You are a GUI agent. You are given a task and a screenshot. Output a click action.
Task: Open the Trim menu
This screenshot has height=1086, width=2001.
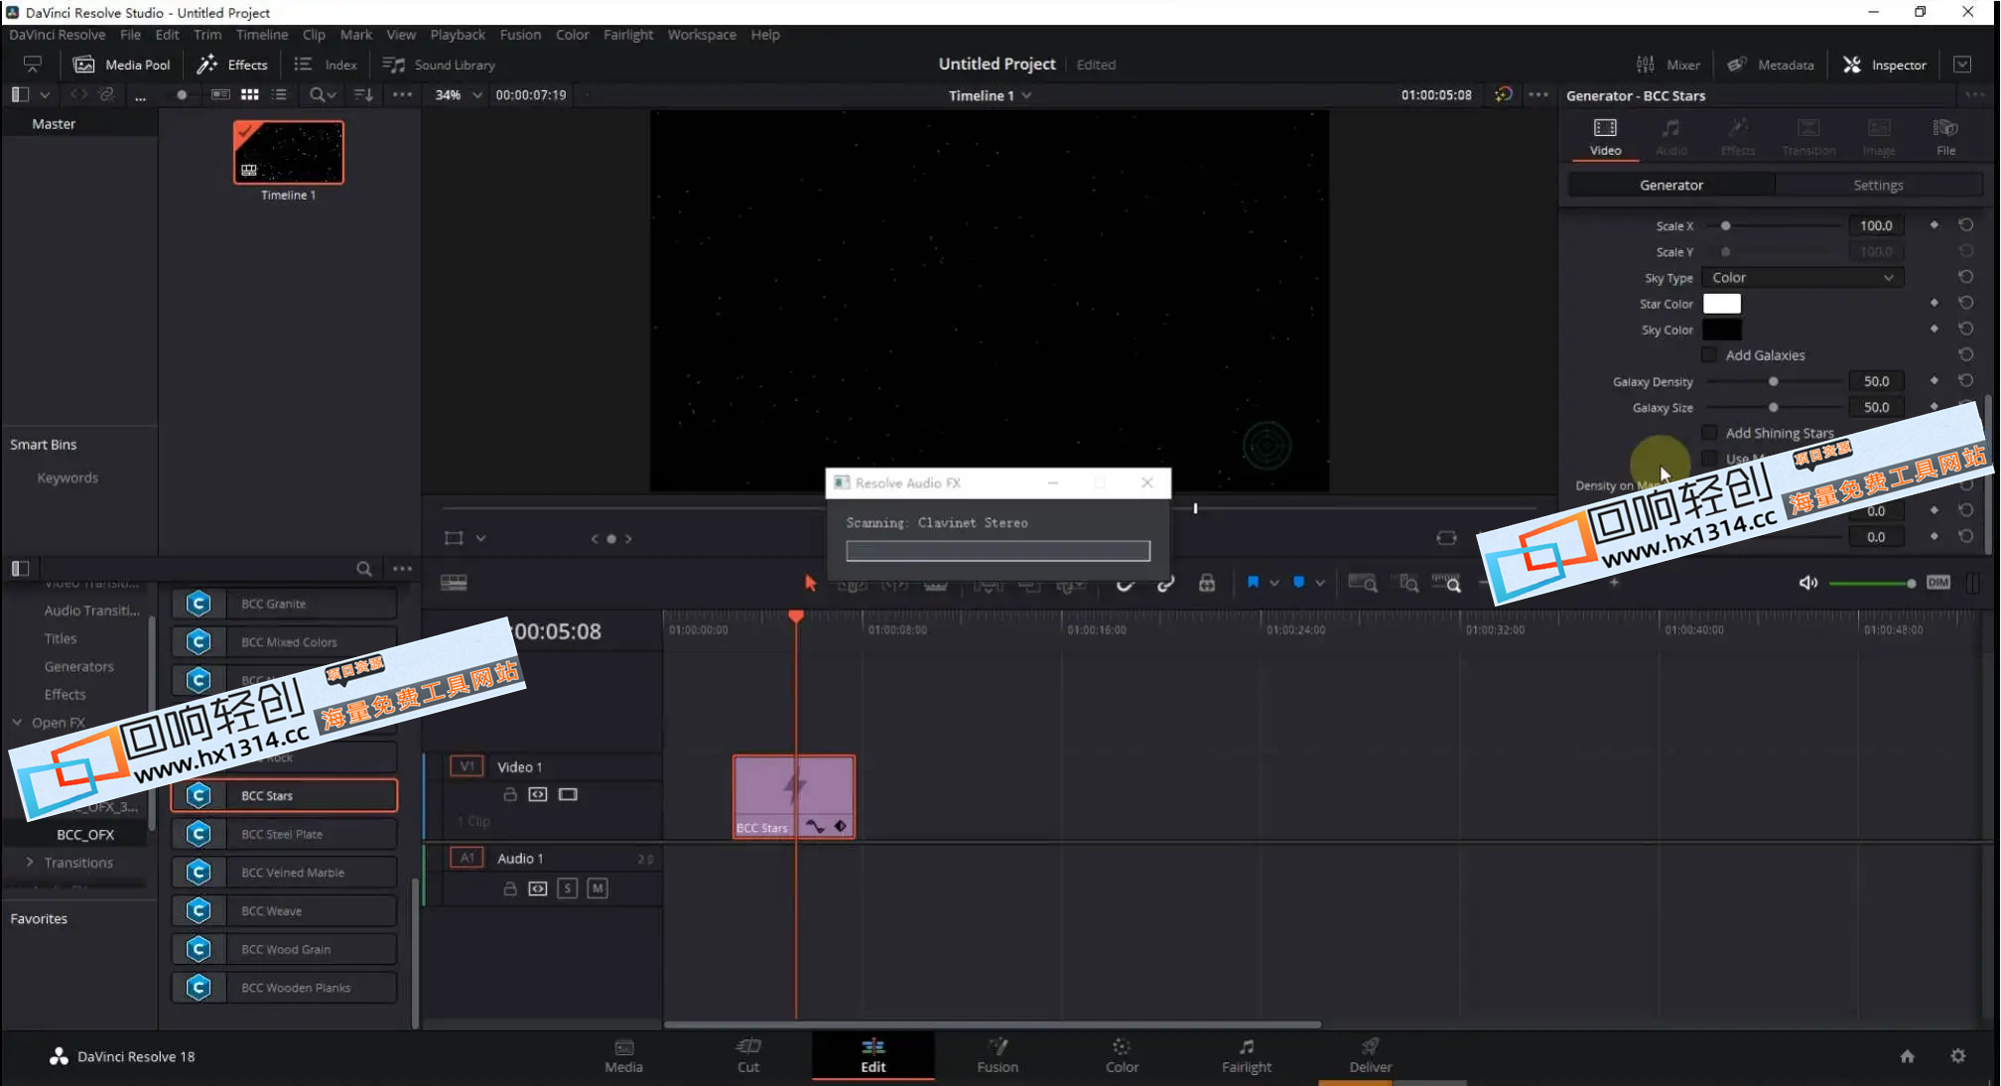pyautogui.click(x=207, y=34)
